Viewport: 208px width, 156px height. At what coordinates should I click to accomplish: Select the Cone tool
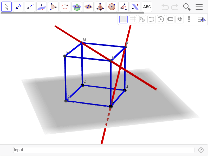76,7
